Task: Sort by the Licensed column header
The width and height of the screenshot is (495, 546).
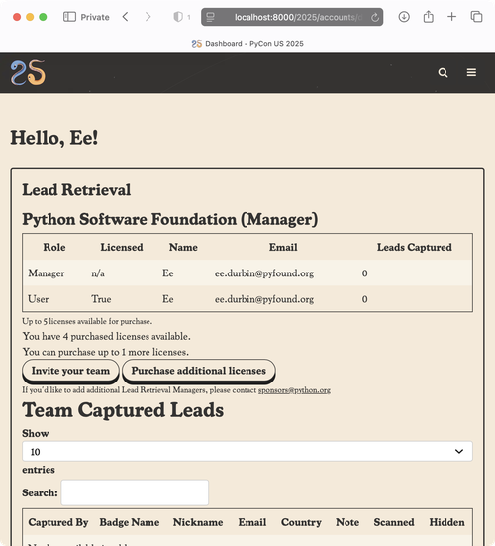Action: click(x=122, y=247)
